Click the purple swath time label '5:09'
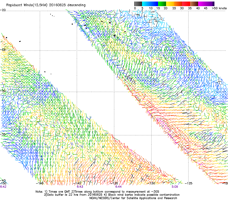 (x=175, y=187)
